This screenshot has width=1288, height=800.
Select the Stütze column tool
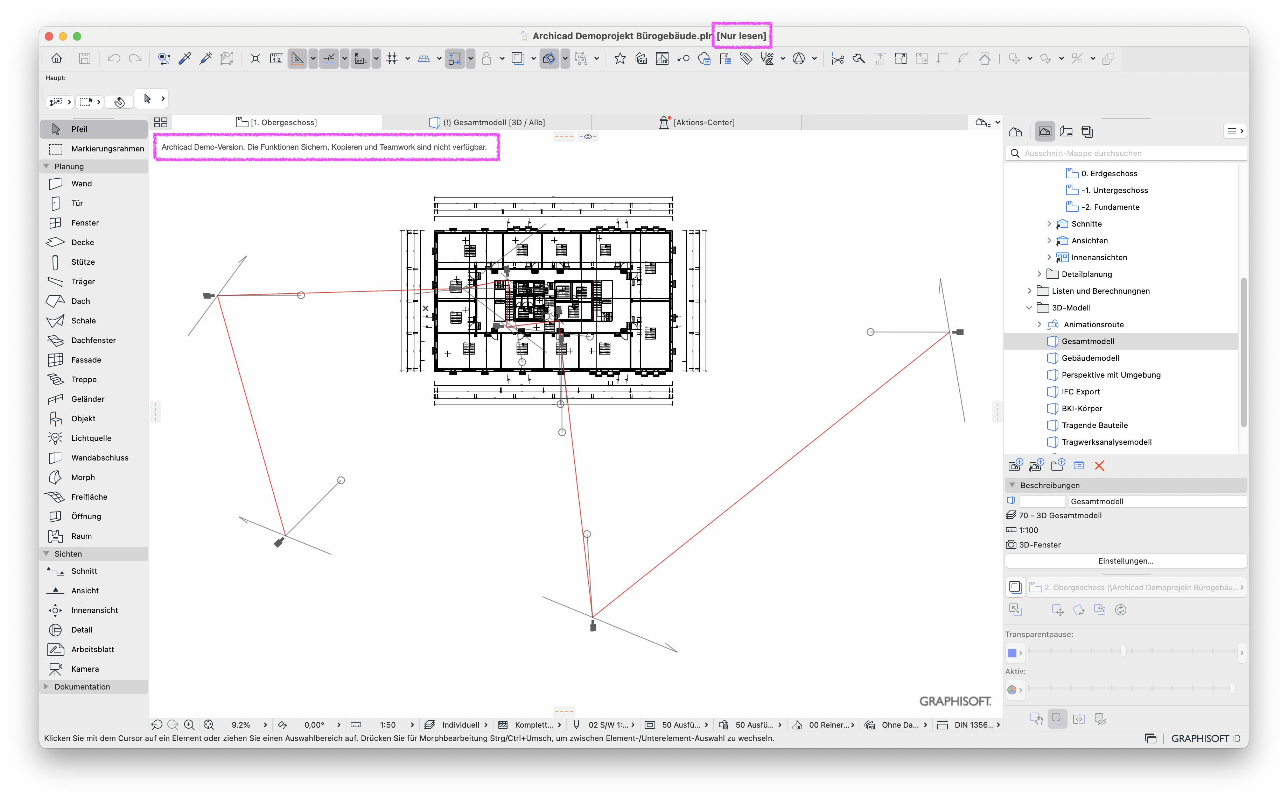(x=93, y=262)
